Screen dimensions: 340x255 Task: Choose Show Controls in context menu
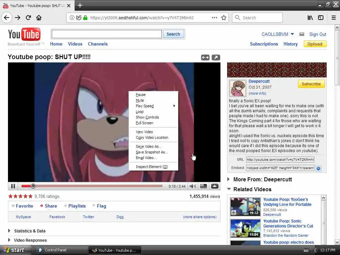pyautogui.click(x=153, y=117)
